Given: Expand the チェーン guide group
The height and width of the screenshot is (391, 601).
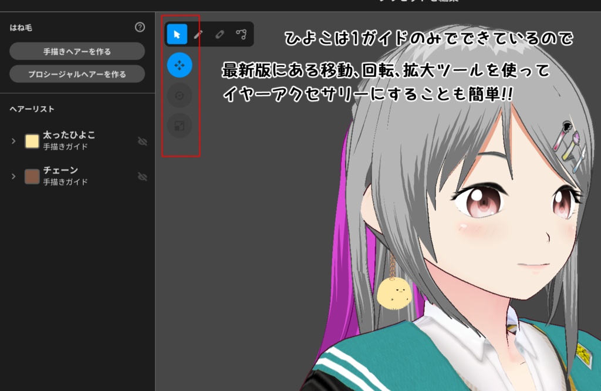Looking at the screenshot, I should [13, 177].
